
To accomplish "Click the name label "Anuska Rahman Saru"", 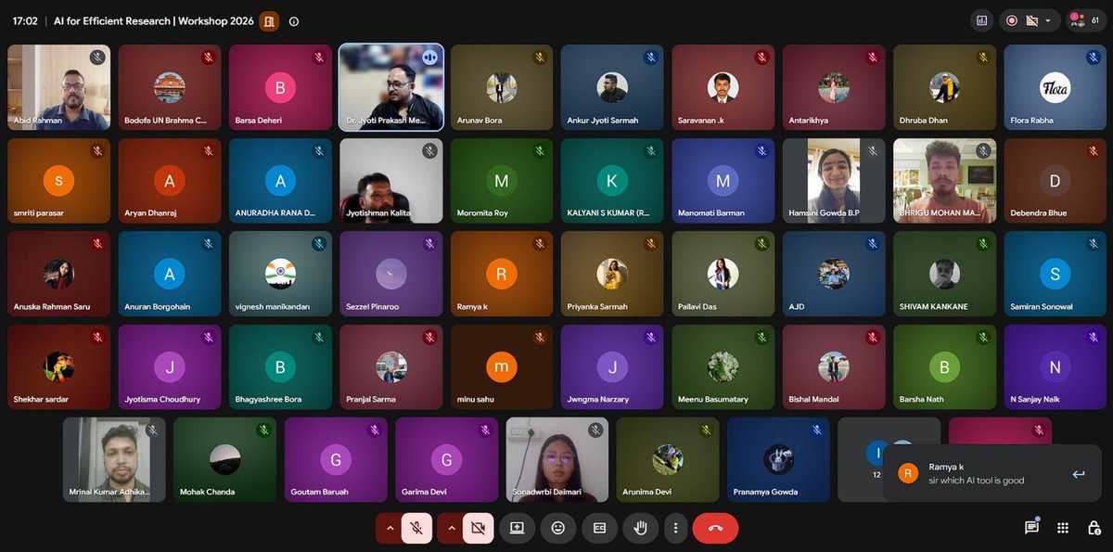I will [x=52, y=306].
